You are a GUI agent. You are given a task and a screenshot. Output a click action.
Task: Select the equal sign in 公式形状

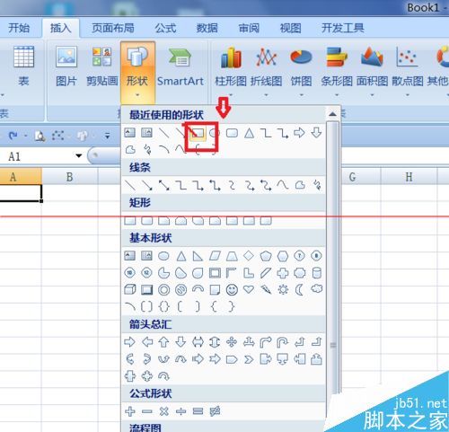pos(198,411)
